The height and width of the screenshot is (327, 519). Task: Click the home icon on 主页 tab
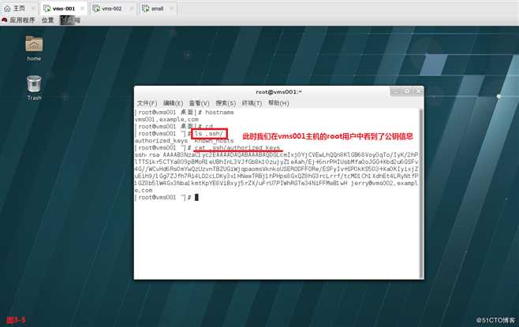coord(7,9)
